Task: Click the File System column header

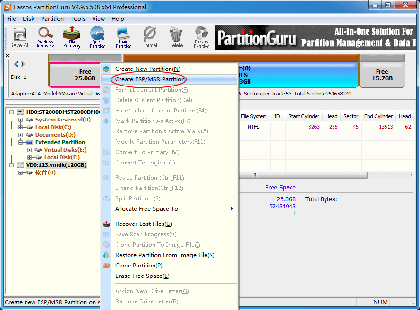Action: [x=254, y=116]
